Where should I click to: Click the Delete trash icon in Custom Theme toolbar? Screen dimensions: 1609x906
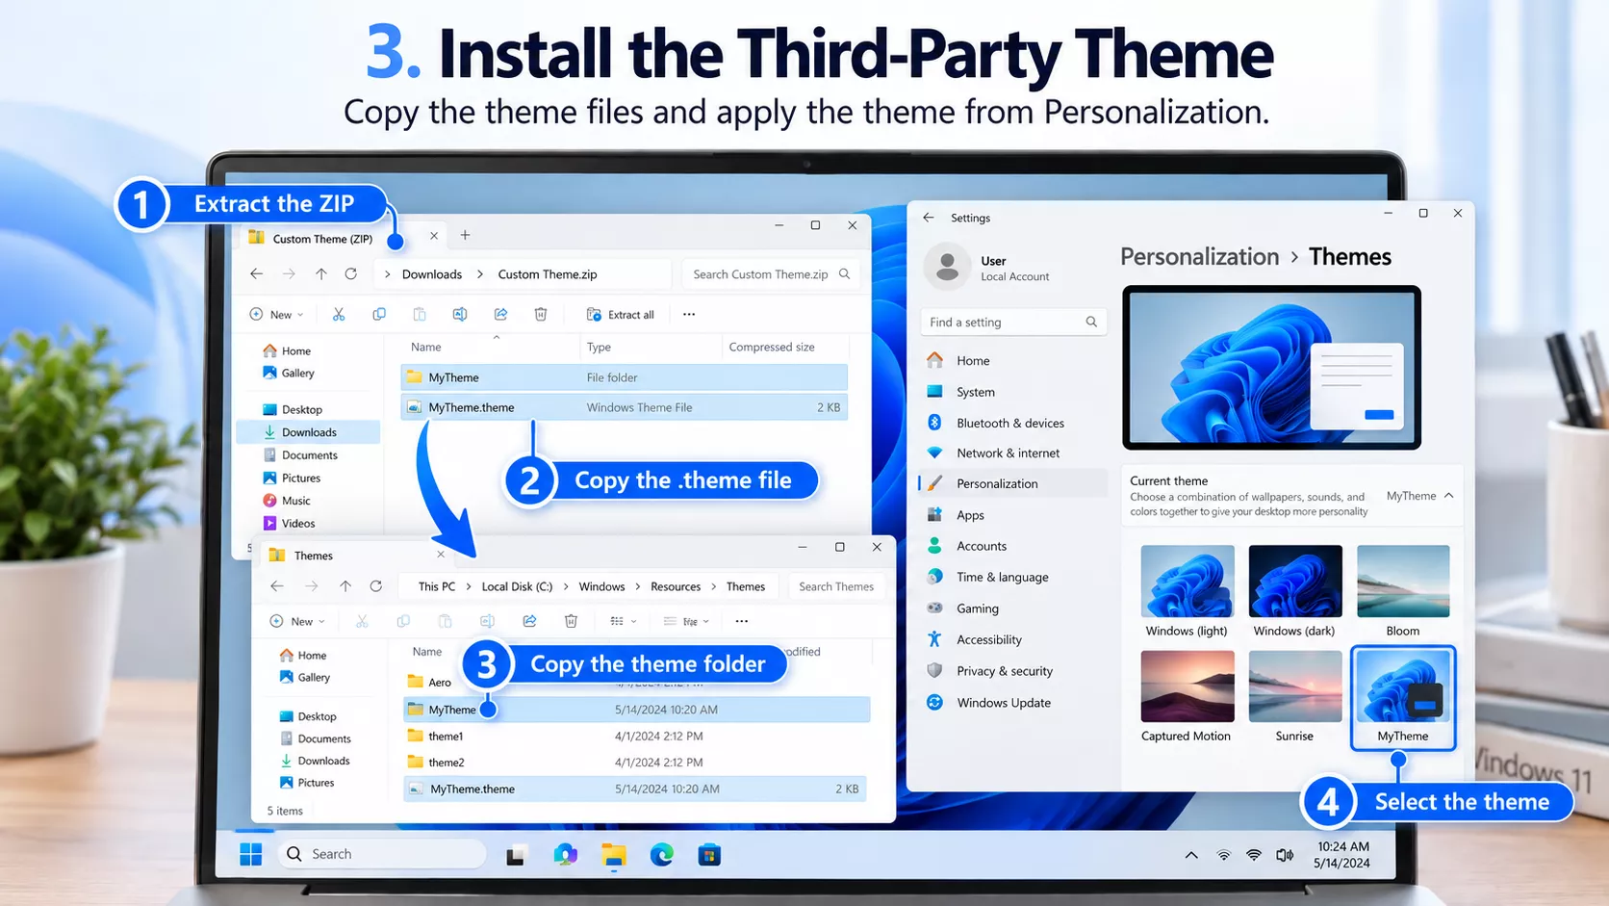(x=541, y=314)
